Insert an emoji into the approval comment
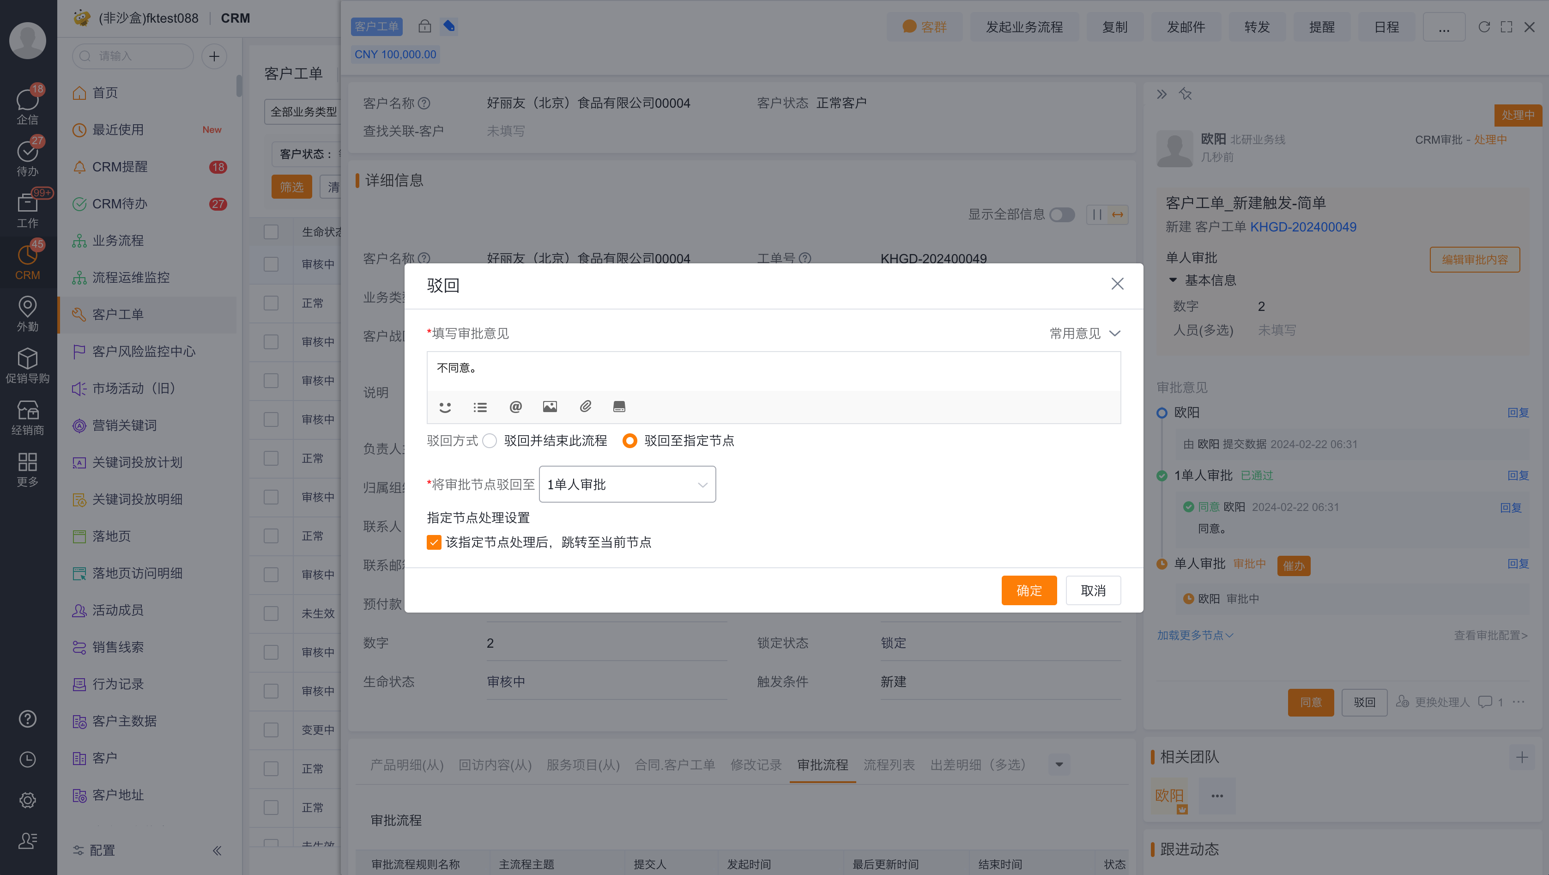Image resolution: width=1549 pixels, height=875 pixels. [x=445, y=407]
